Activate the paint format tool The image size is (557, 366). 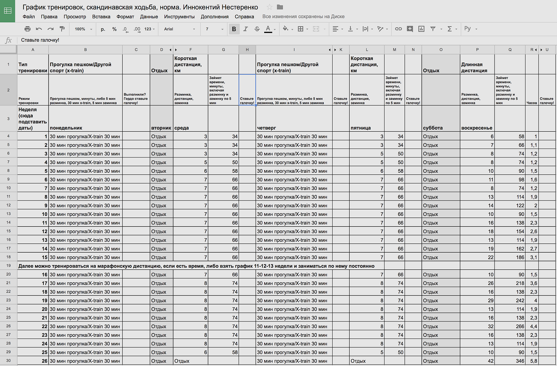62,29
